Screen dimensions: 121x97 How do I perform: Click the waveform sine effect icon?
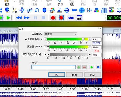coord(29,10)
